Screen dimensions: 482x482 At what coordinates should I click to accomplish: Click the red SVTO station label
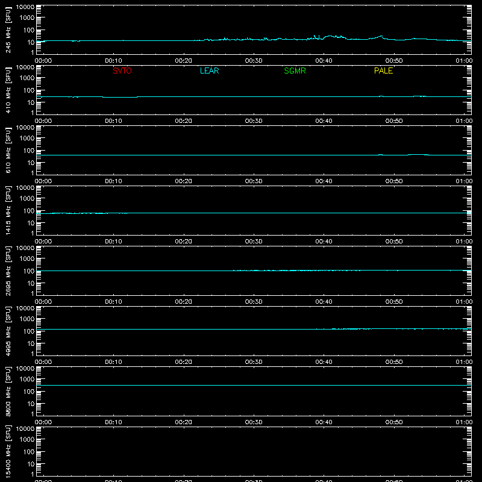click(x=122, y=70)
